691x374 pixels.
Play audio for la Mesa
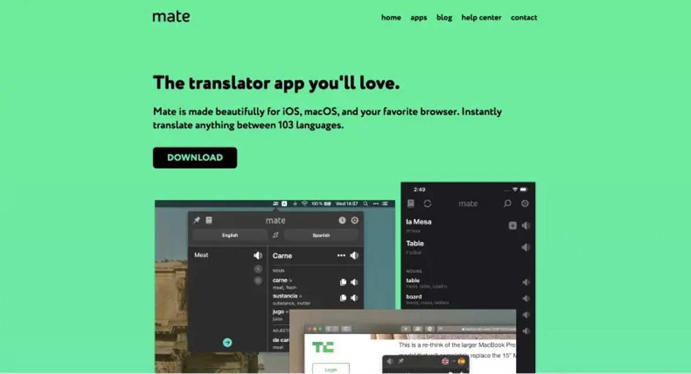point(526,226)
